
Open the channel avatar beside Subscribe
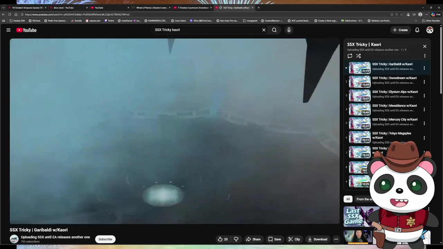coord(14,239)
